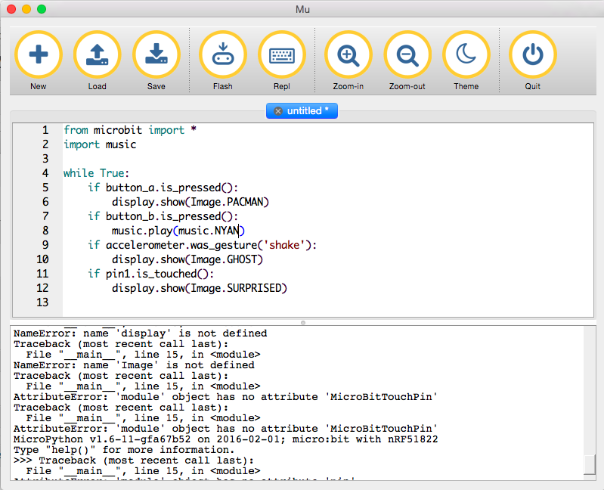This screenshot has width=604, height=490.
Task: Click in the 'import music' line
Action: click(100, 144)
